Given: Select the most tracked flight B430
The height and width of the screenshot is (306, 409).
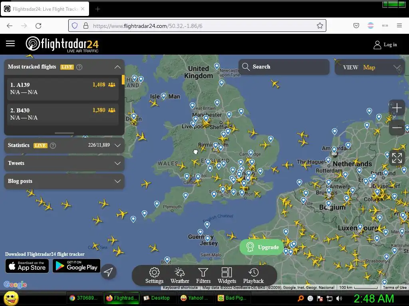Looking at the screenshot, I should coord(63,114).
